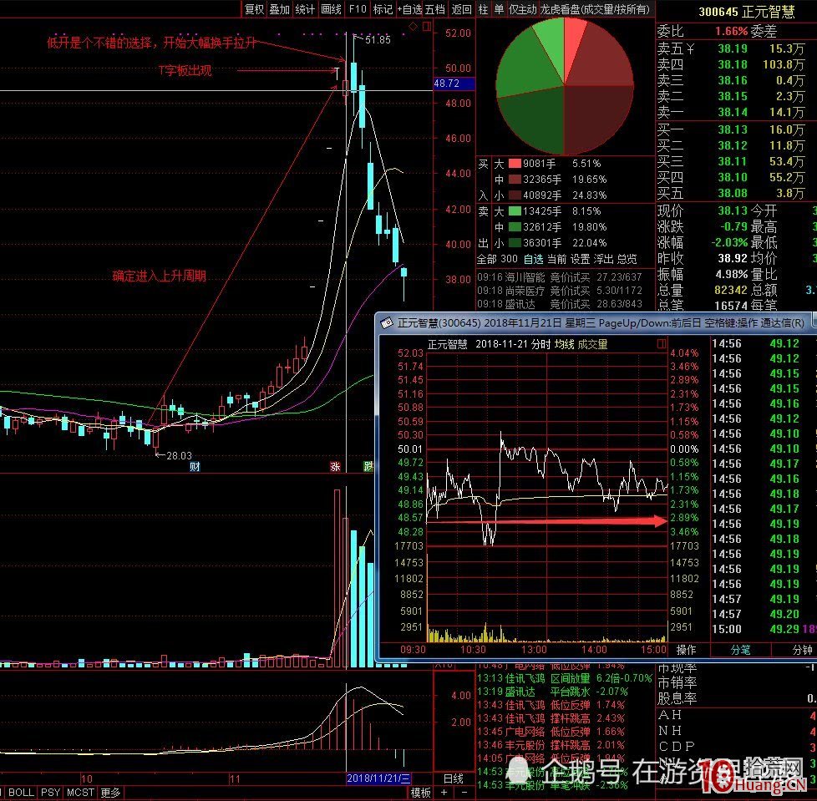The height and width of the screenshot is (801, 817).
Task: Activate the 画线 drawing tool
Action: [331, 9]
